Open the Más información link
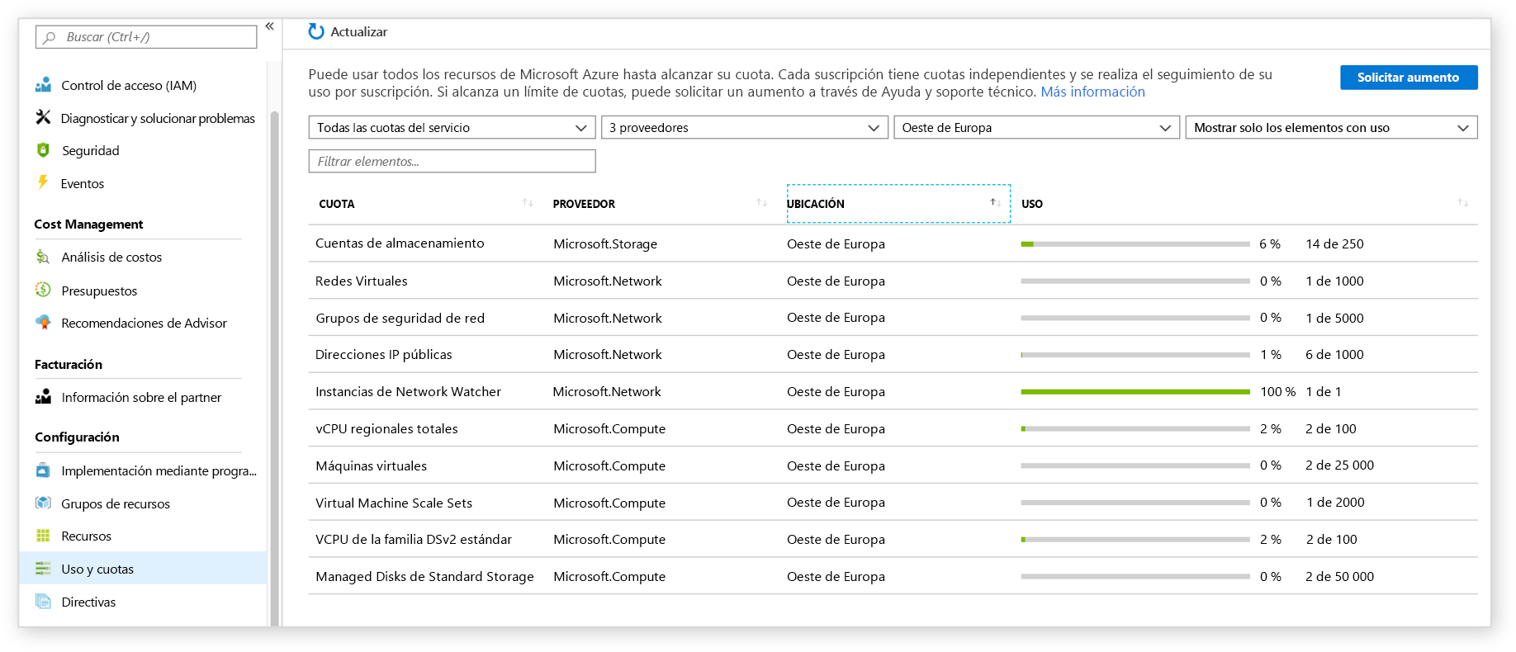This screenshot has height=652, width=1516. click(x=1092, y=92)
